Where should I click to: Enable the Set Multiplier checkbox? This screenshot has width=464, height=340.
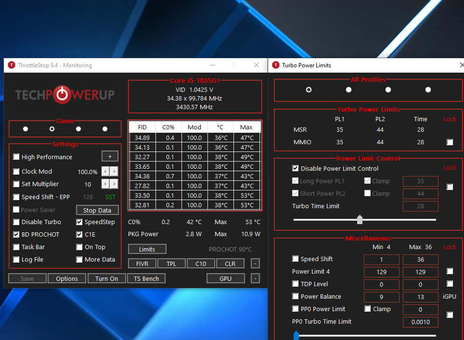(x=16, y=184)
